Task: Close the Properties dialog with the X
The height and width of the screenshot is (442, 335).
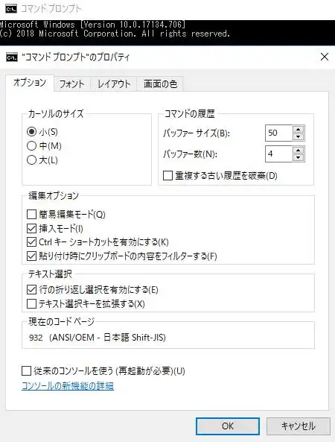Action: (x=325, y=57)
